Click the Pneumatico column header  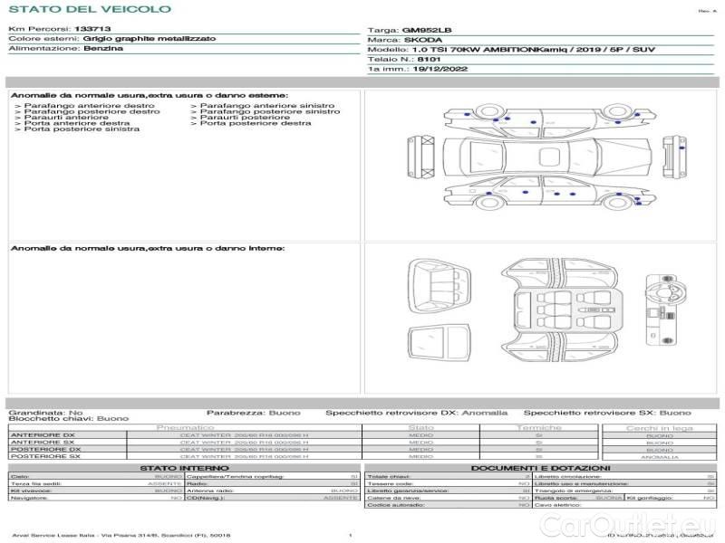pos(186,427)
